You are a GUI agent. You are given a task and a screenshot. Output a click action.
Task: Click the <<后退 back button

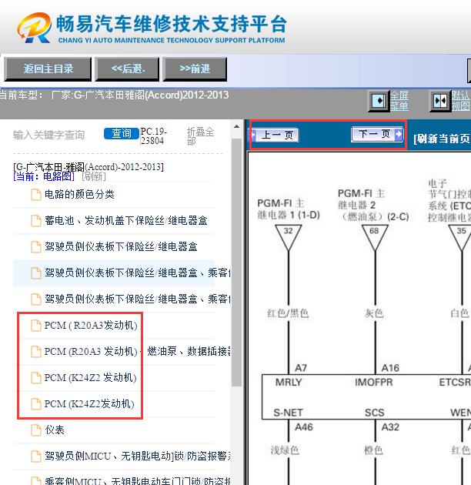pos(127,69)
